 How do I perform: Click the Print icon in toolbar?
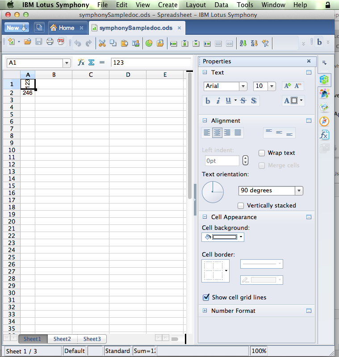tap(50, 42)
